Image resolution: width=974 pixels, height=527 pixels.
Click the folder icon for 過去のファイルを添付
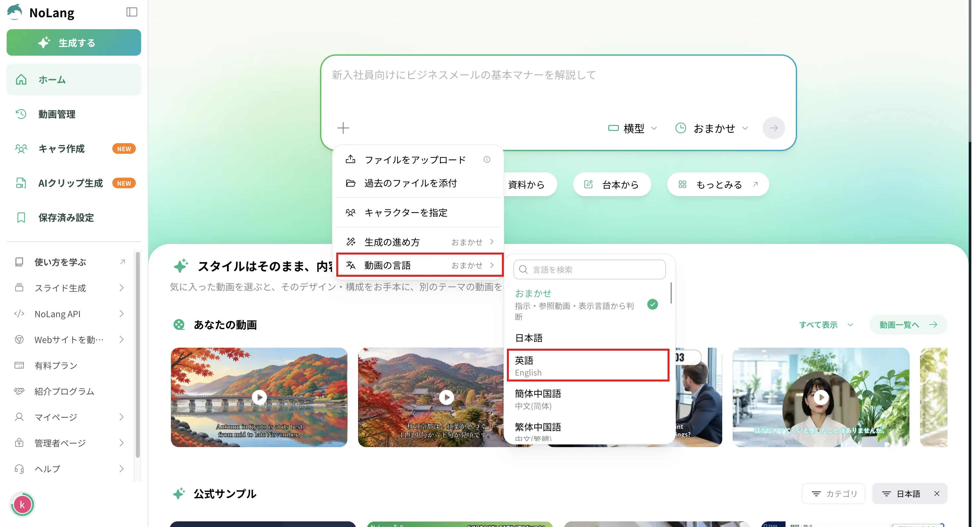pyautogui.click(x=351, y=183)
